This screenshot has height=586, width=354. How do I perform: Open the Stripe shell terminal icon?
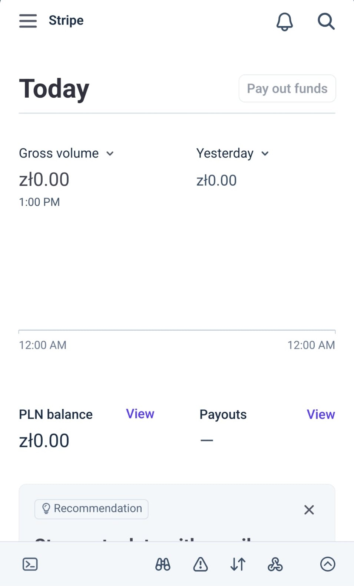point(30,564)
